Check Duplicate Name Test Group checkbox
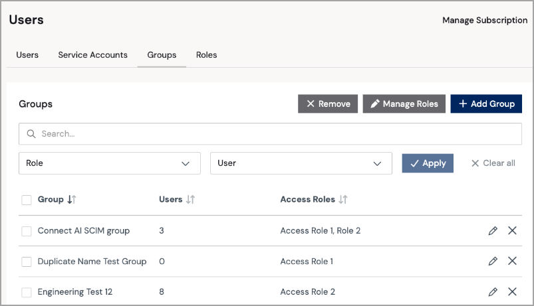The width and height of the screenshot is (534, 306). (27, 262)
